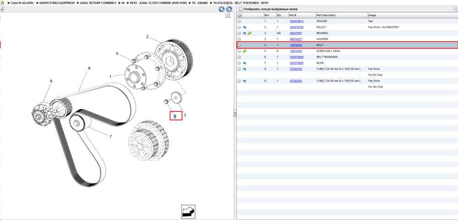Select callout number 5 in the diagram
Image resolution: width=458 pixels, height=220 pixels.
(117, 54)
